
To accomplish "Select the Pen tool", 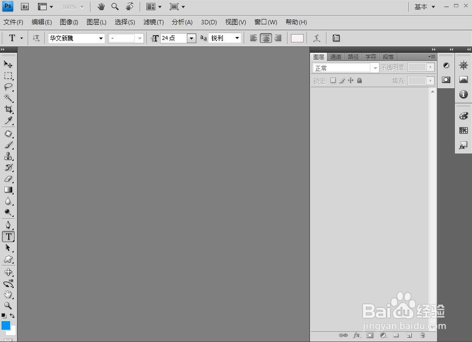I will pyautogui.click(x=8, y=225).
